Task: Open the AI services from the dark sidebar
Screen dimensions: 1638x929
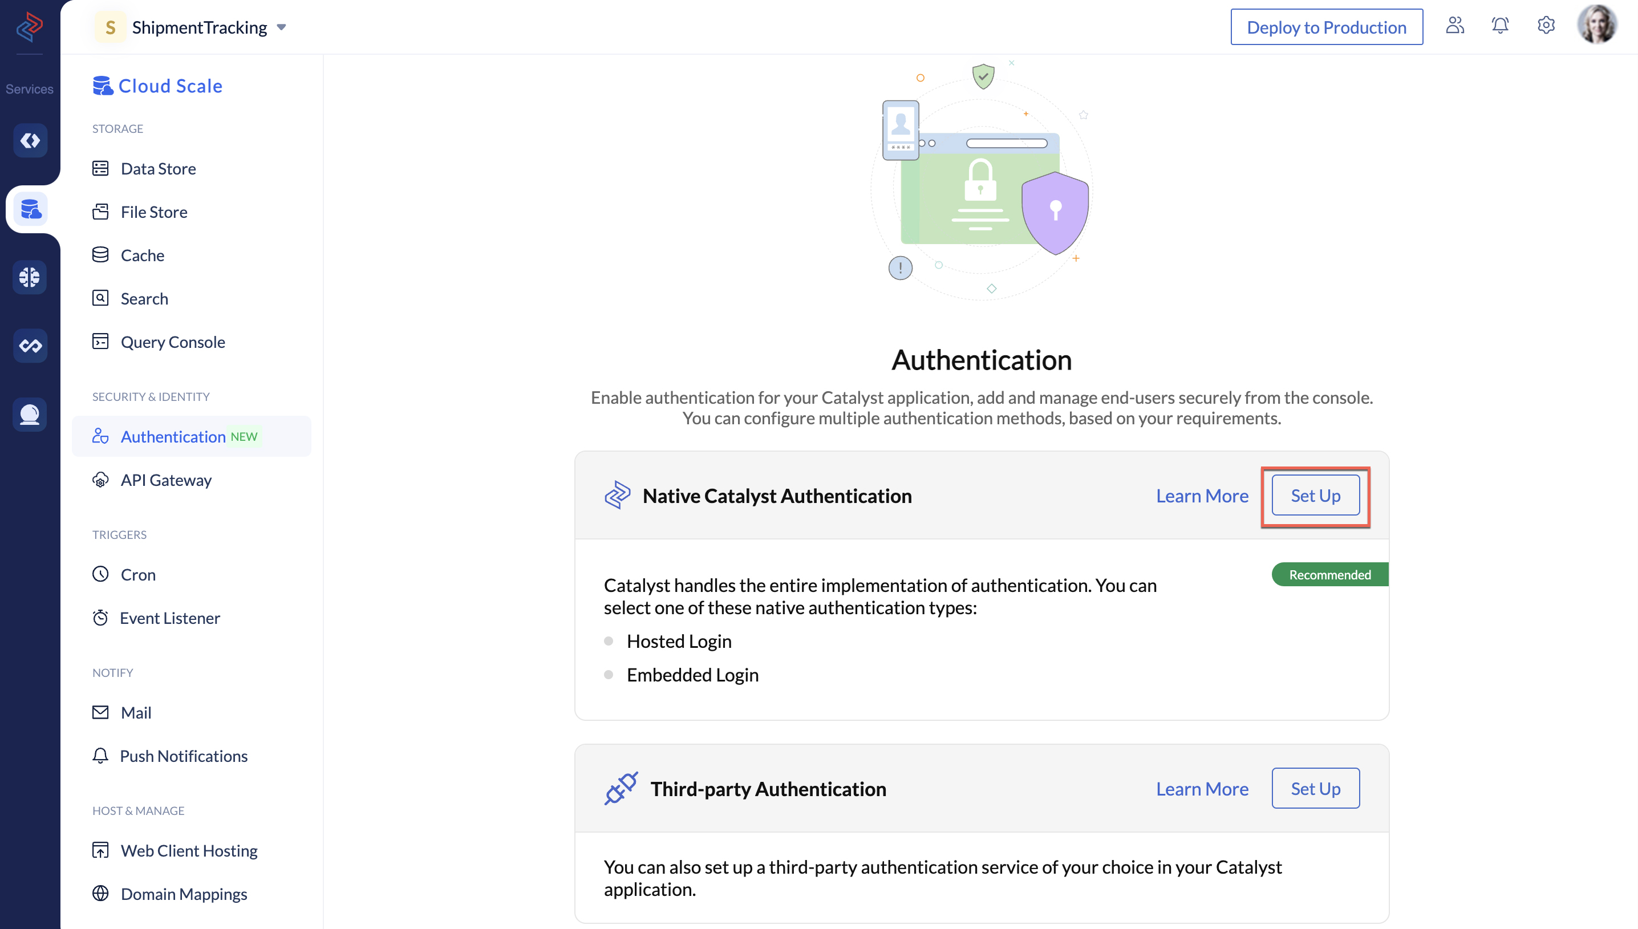Action: [x=29, y=277]
